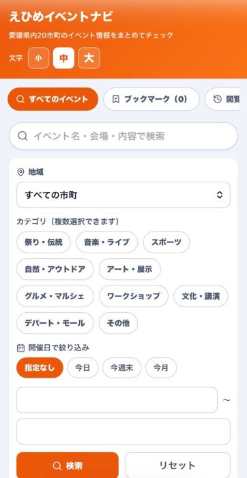Screen dimensions: 247x478
Task: Filter by 今週末 date chip
Action: pos(122,367)
